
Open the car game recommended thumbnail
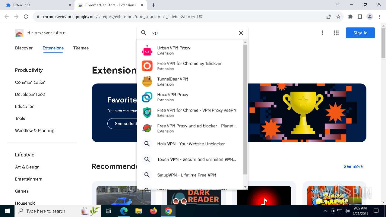[124, 195]
